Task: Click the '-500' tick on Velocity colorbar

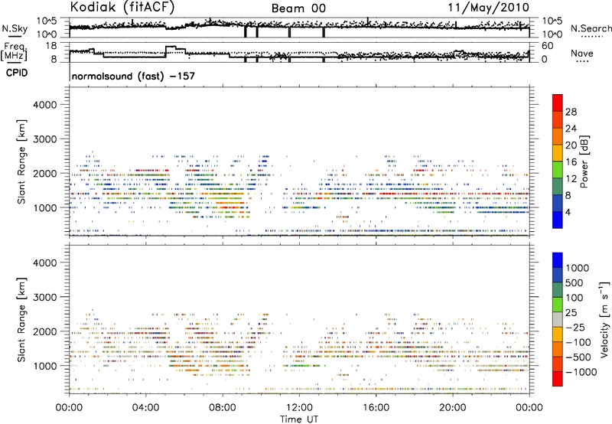Action: coord(578,357)
